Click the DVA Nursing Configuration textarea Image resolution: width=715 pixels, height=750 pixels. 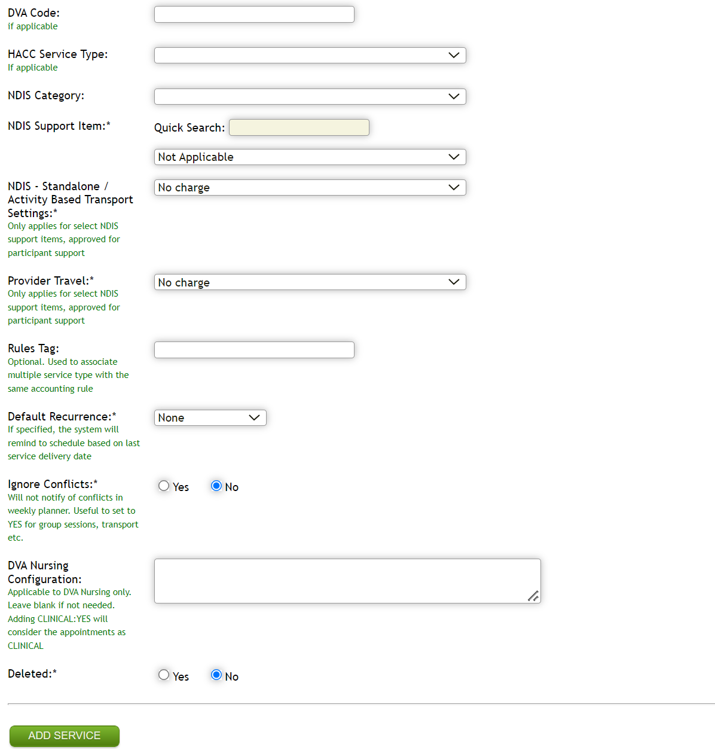pos(347,580)
